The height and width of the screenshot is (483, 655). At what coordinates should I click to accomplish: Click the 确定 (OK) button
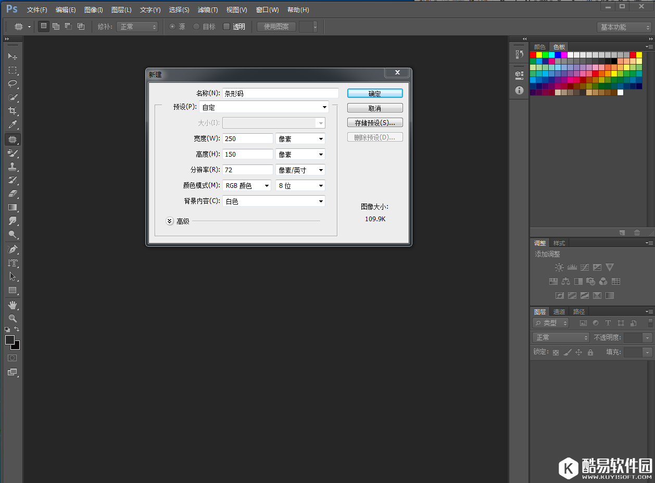(375, 93)
